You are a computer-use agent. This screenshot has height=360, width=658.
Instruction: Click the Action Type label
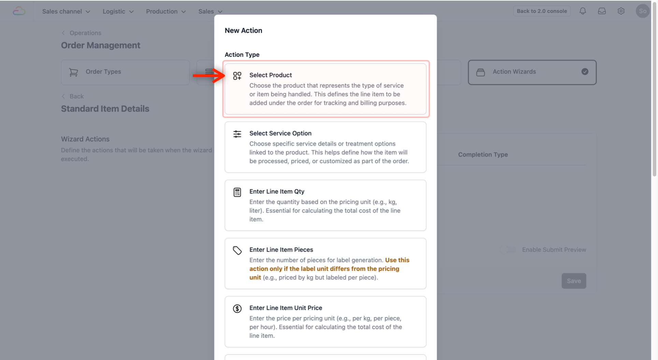pos(242,55)
